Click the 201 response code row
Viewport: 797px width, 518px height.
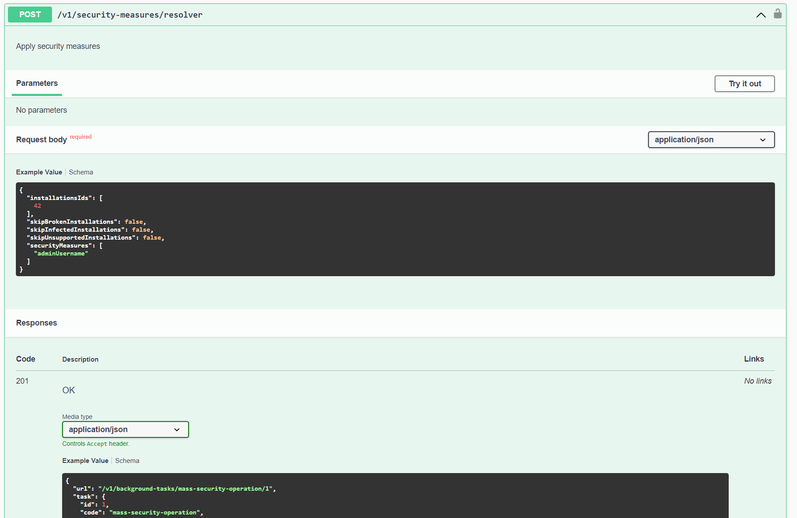pos(22,381)
